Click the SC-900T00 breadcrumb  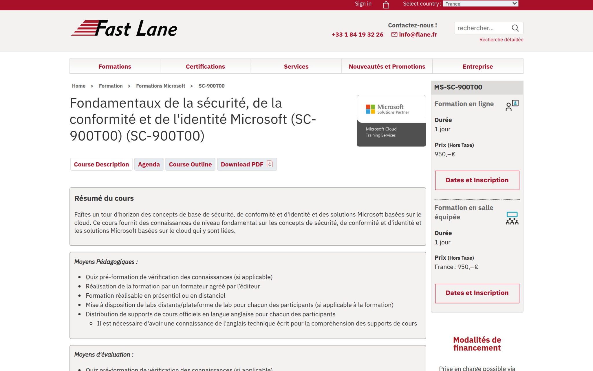click(x=211, y=86)
